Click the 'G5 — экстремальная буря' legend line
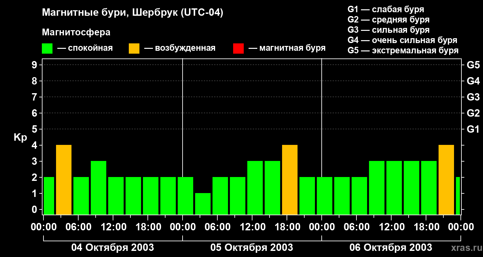This screenshot has width=483, height=257. click(x=403, y=50)
